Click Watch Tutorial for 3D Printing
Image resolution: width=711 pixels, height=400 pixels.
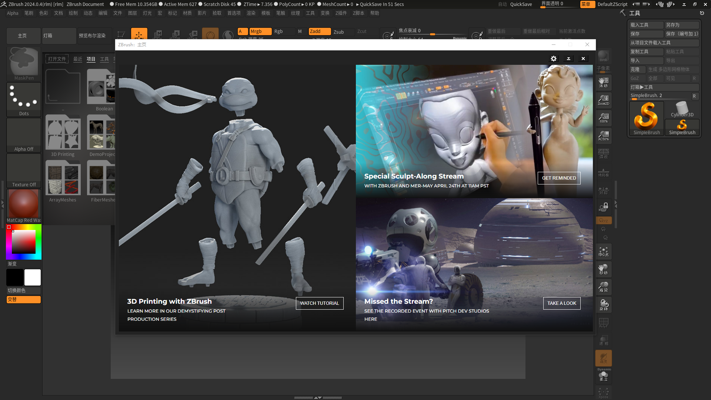[319, 303]
